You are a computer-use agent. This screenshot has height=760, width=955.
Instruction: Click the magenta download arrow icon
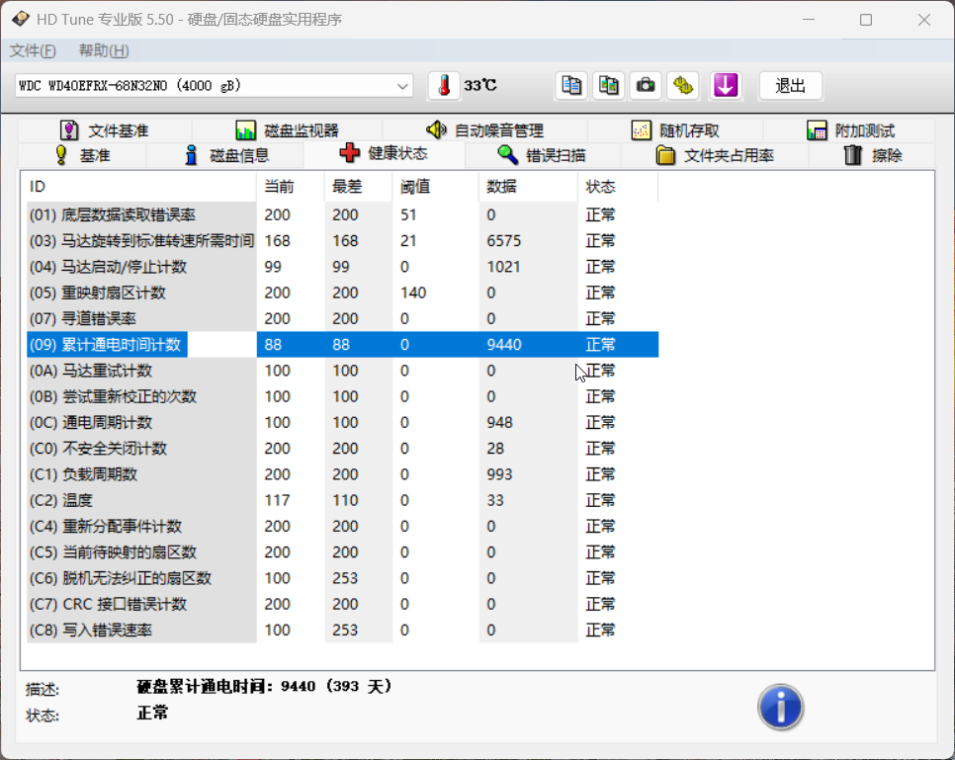pyautogui.click(x=726, y=86)
